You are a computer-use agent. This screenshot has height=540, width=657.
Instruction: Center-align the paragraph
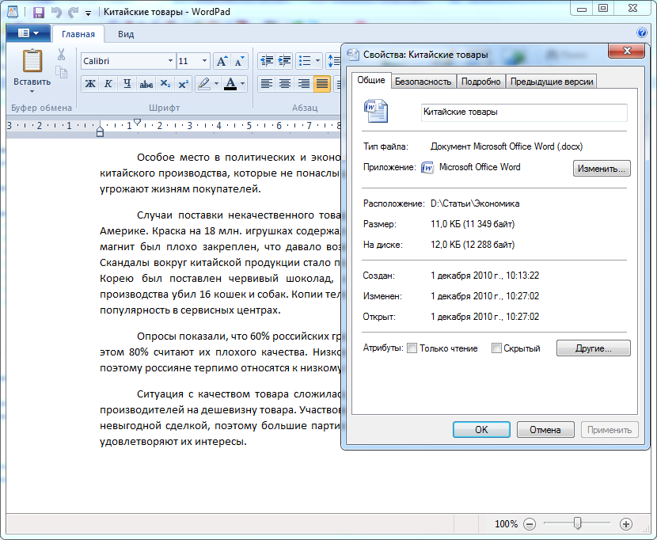[x=285, y=84]
